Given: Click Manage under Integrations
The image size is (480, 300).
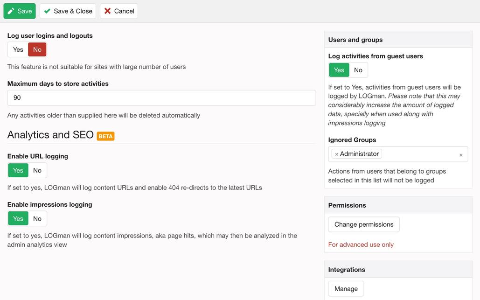Looking at the screenshot, I should point(346,289).
